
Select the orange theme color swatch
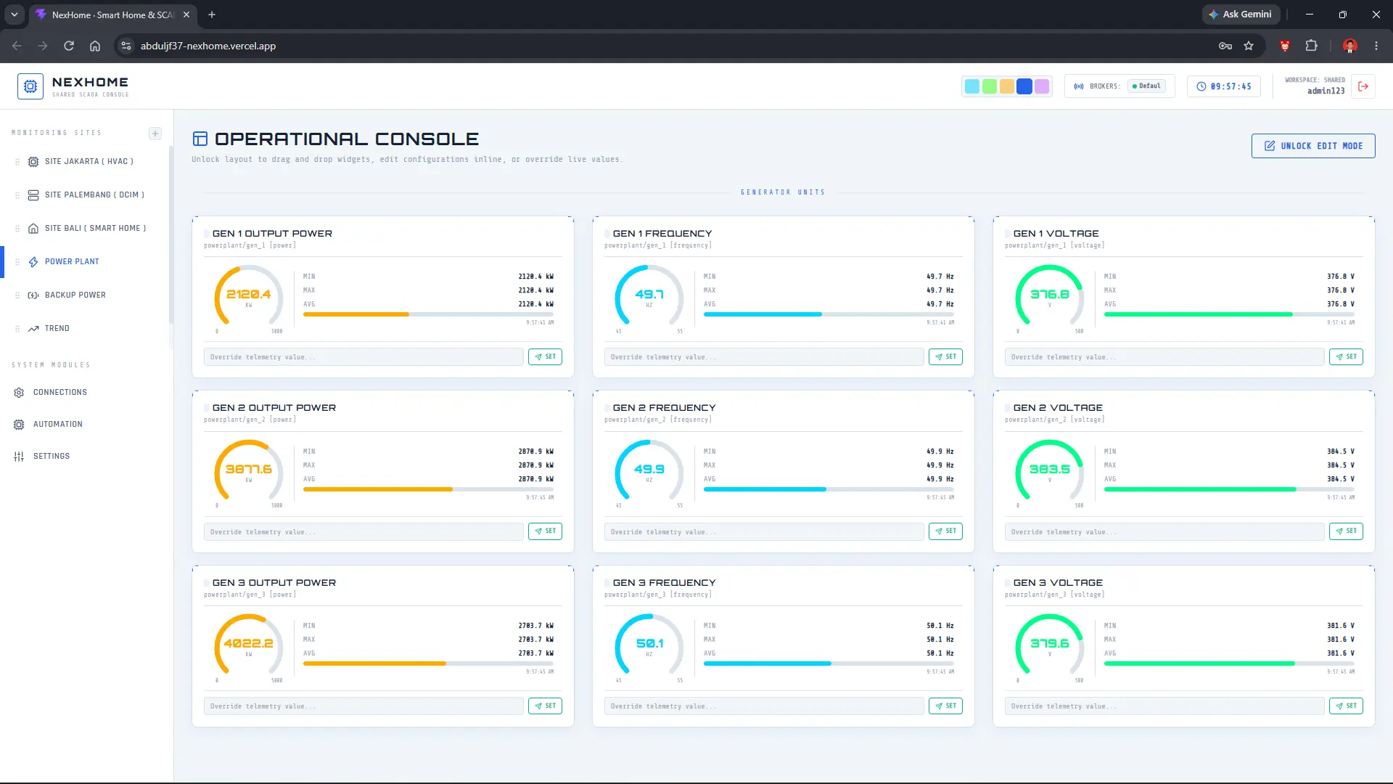(x=1007, y=86)
